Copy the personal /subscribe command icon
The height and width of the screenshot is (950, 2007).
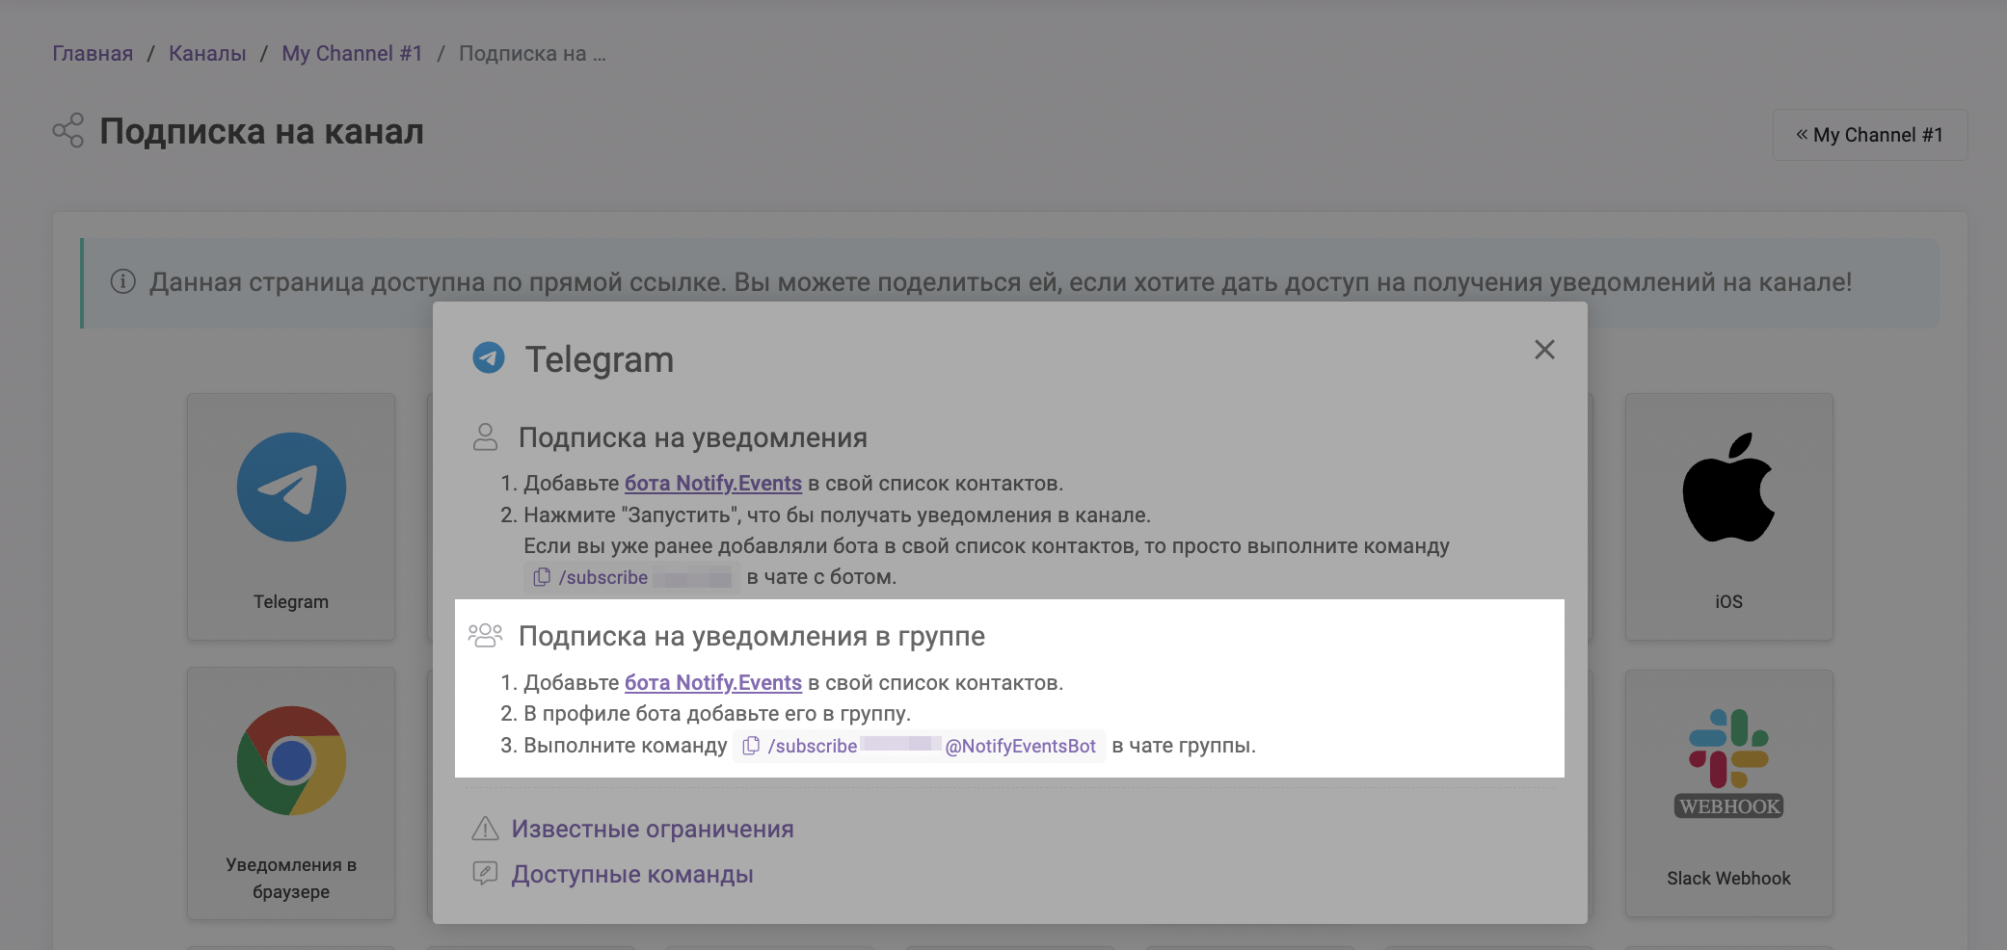[542, 576]
